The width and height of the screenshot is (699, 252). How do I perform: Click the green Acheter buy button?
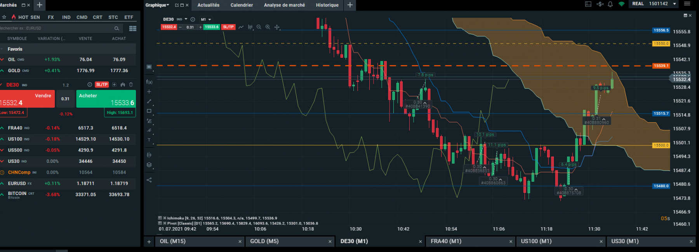click(x=106, y=99)
